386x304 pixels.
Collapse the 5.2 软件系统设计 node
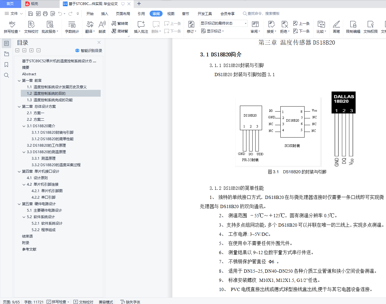pos(24,217)
